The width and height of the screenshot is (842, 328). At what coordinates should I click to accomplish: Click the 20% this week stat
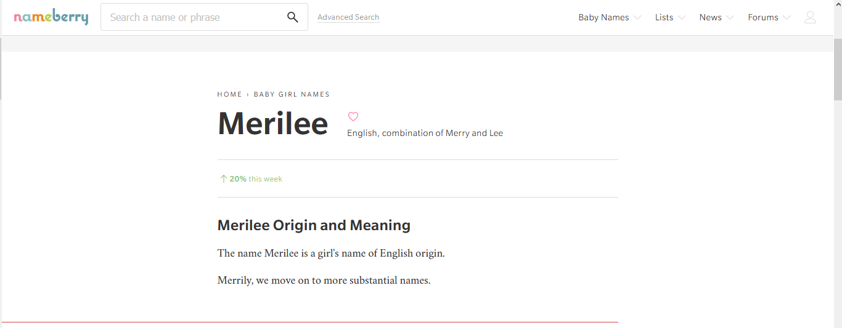(256, 179)
